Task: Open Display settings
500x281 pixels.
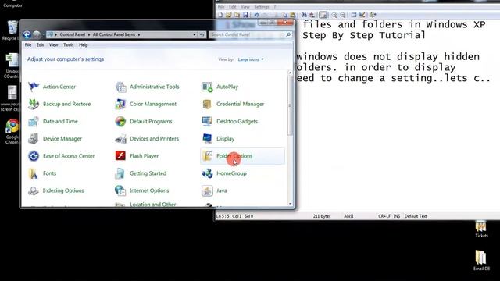Action: 218,139
